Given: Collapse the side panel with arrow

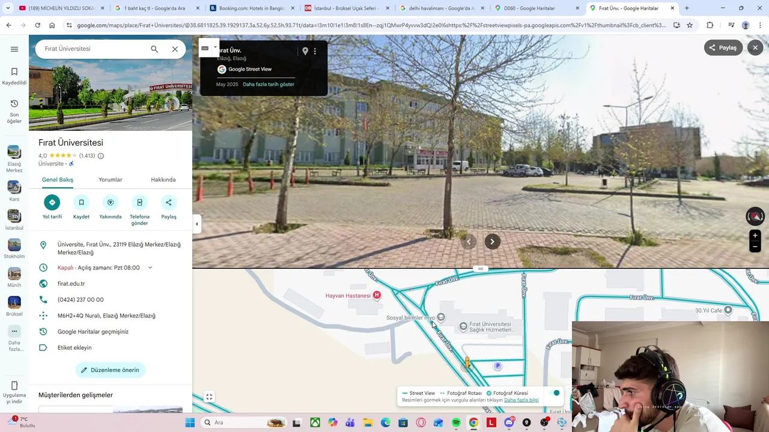Looking at the screenshot, I should [x=197, y=224].
